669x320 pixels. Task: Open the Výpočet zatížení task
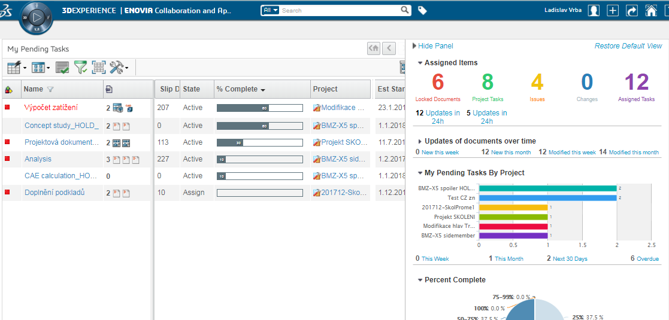point(51,108)
